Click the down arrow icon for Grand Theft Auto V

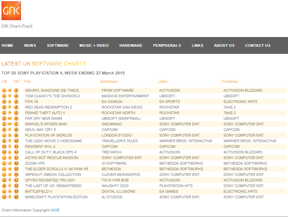(x=10, y=113)
